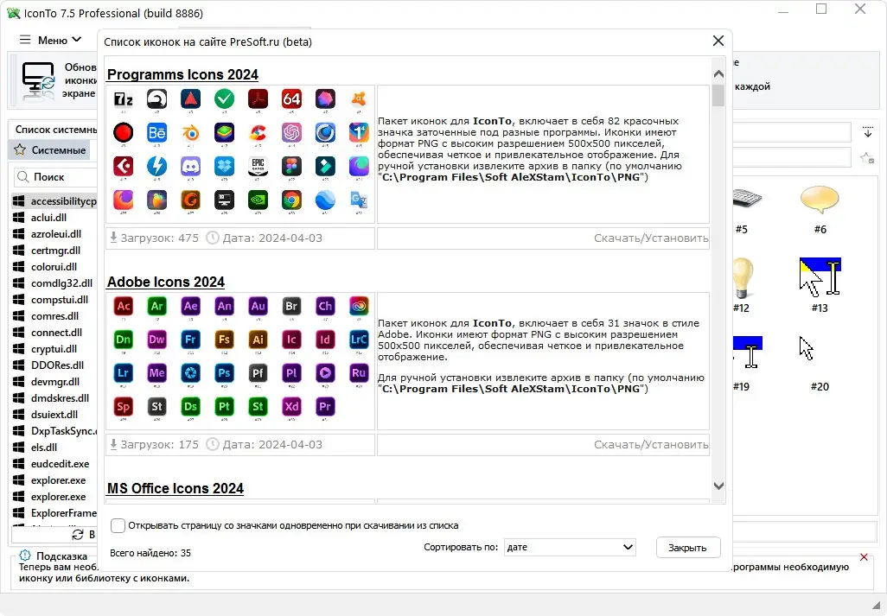
Task: Click the Google Chrome icon
Action: click(x=291, y=200)
